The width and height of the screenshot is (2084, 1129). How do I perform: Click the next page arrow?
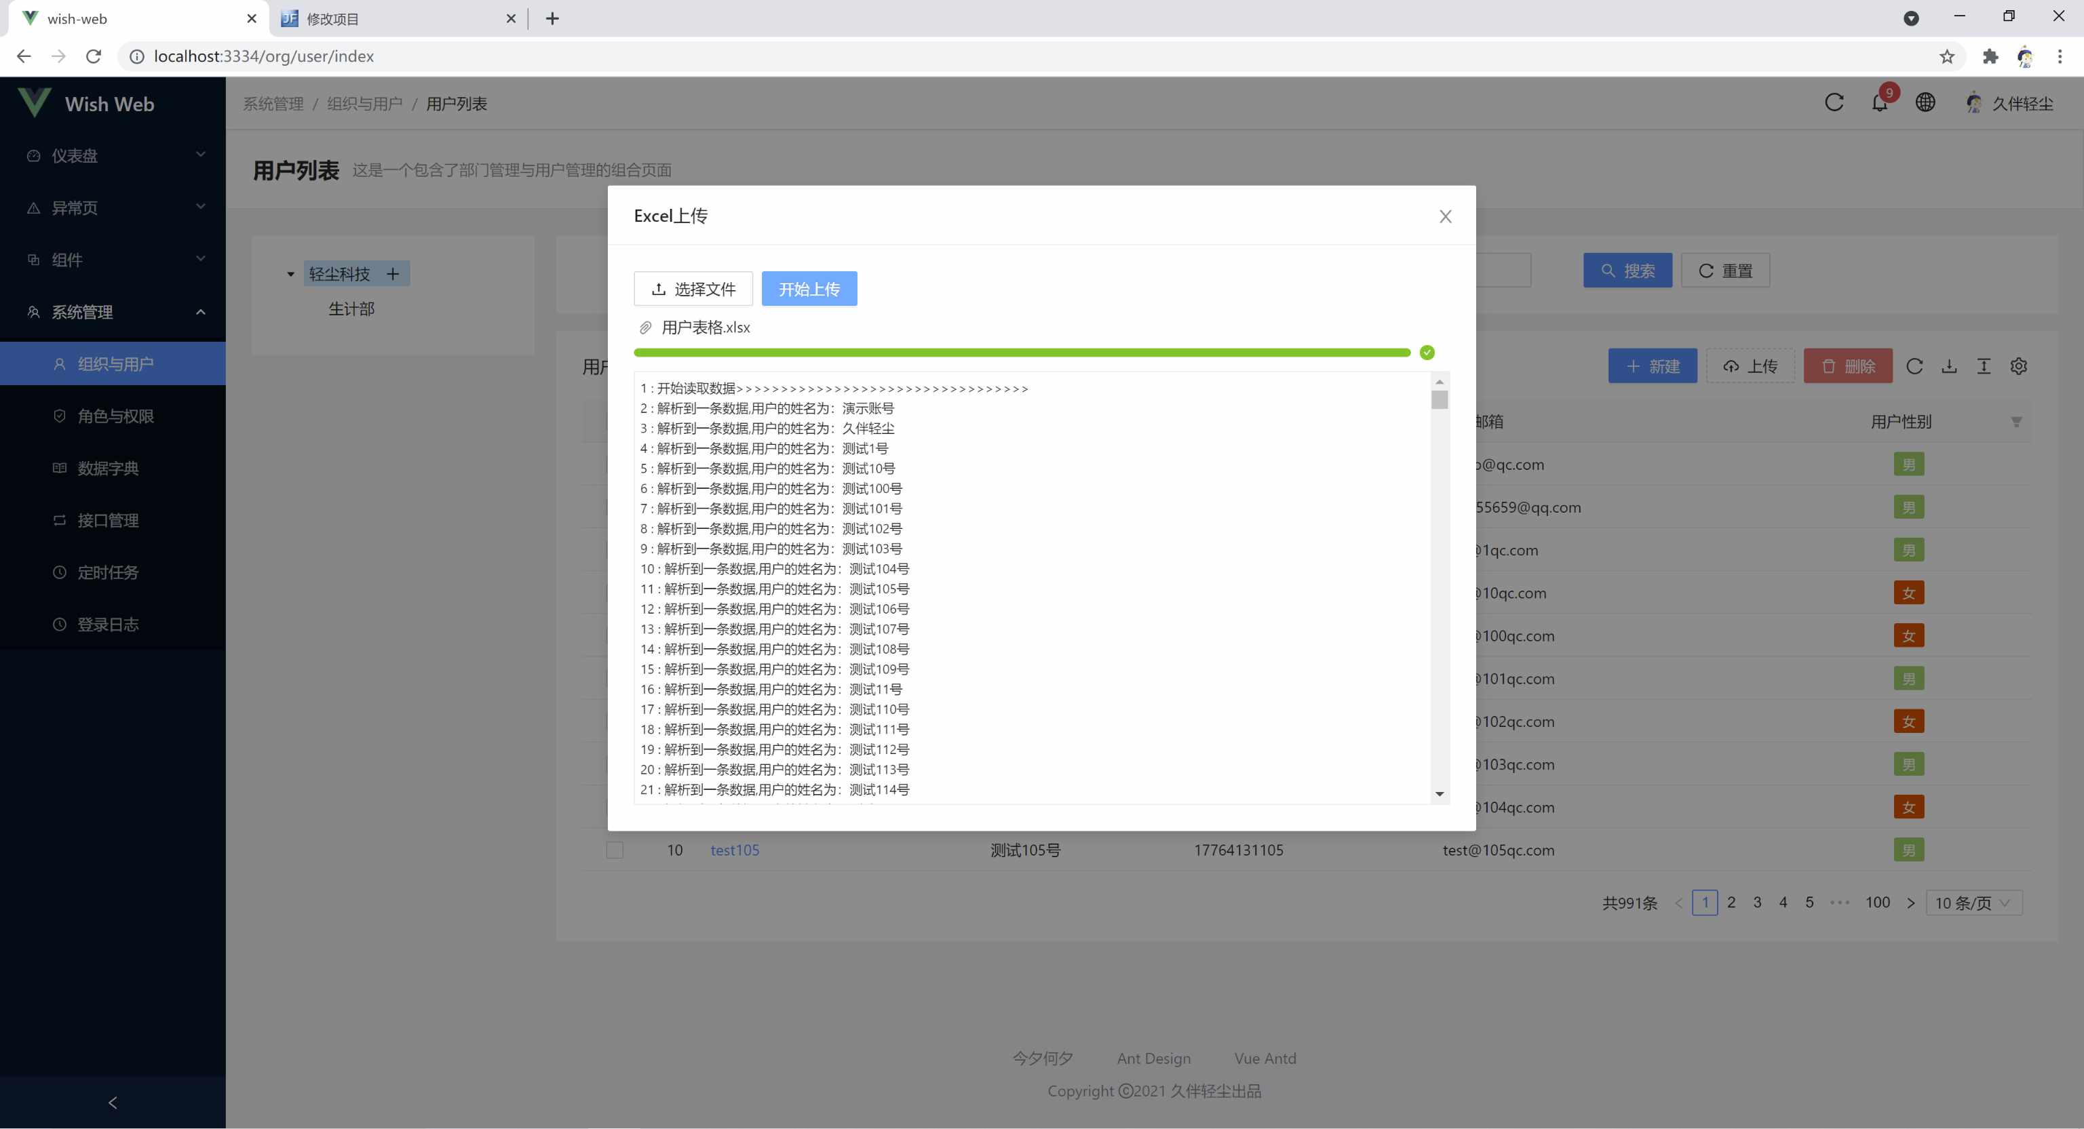[1911, 903]
